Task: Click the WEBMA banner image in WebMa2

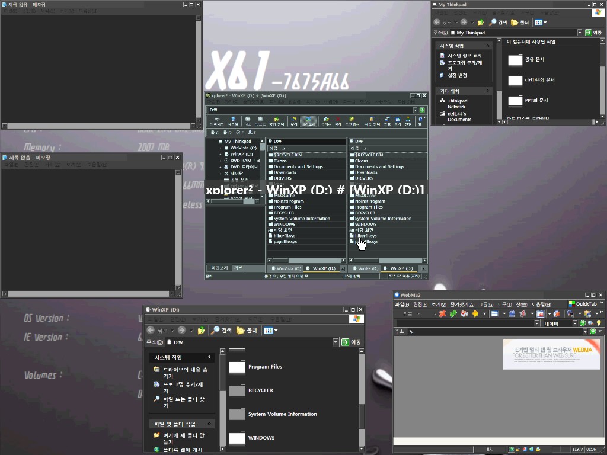Action: click(552, 354)
